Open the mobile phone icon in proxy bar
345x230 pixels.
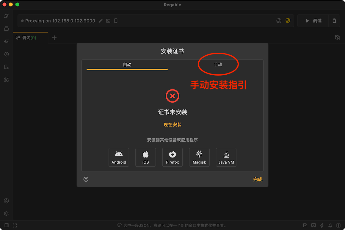116,21
